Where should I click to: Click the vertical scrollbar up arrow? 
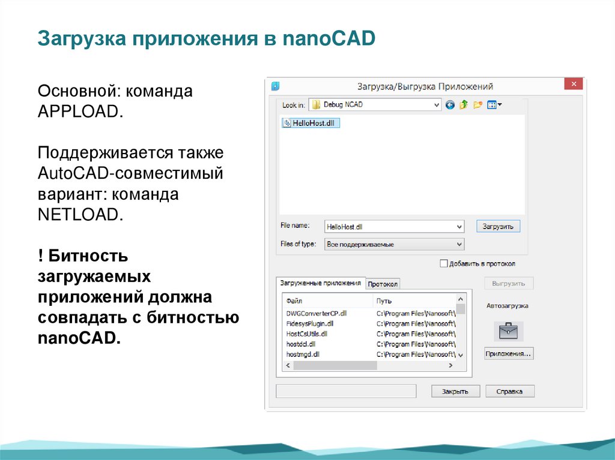click(x=461, y=300)
